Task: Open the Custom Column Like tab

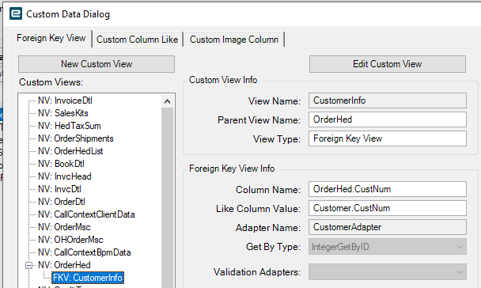Action: coord(137,40)
